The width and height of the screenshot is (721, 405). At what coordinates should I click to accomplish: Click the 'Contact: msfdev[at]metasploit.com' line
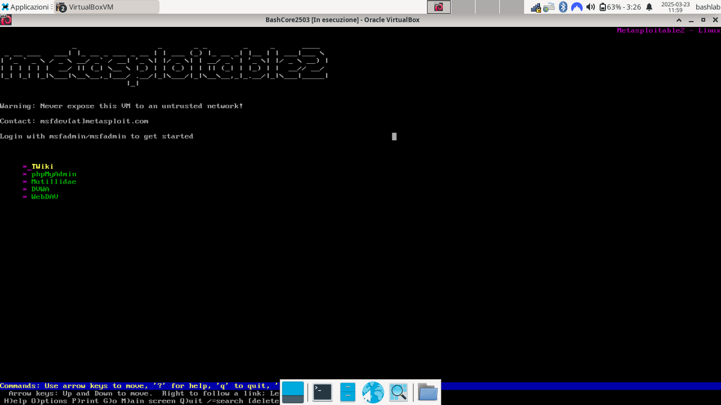pyautogui.click(x=74, y=121)
